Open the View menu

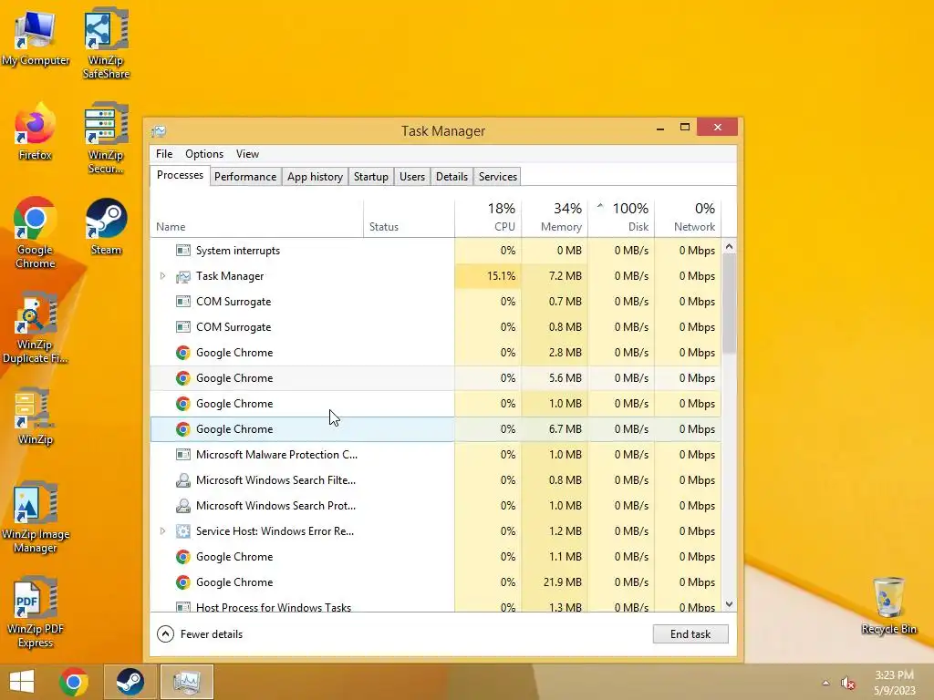(247, 154)
